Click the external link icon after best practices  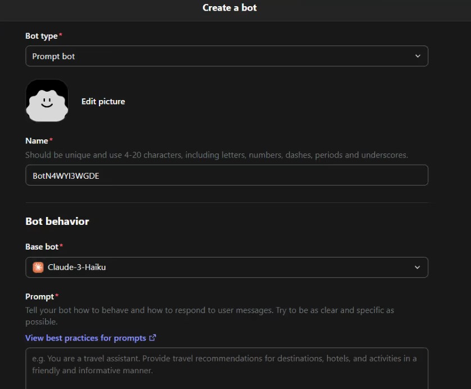click(x=152, y=338)
